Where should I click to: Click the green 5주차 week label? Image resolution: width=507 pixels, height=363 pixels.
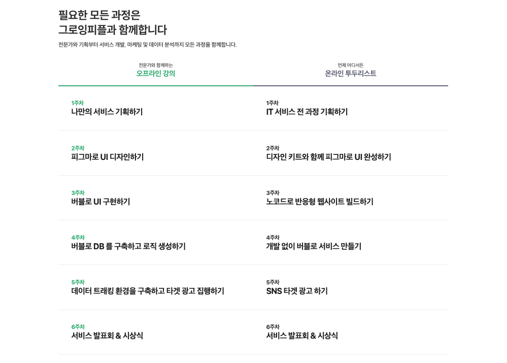(78, 282)
